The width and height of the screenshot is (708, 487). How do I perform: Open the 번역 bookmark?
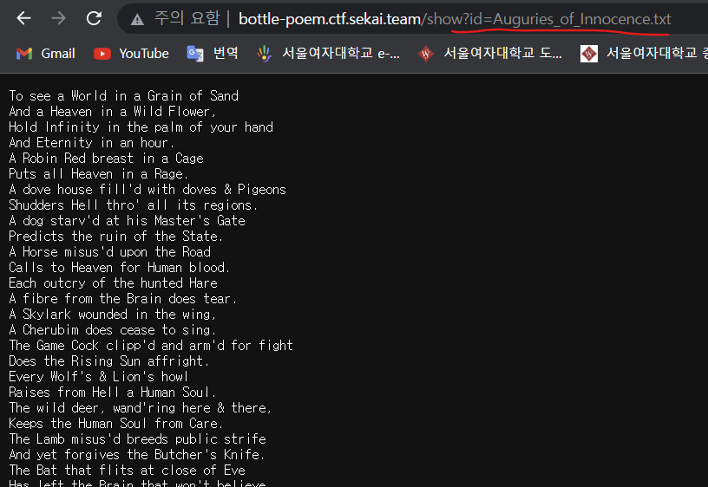(x=226, y=53)
